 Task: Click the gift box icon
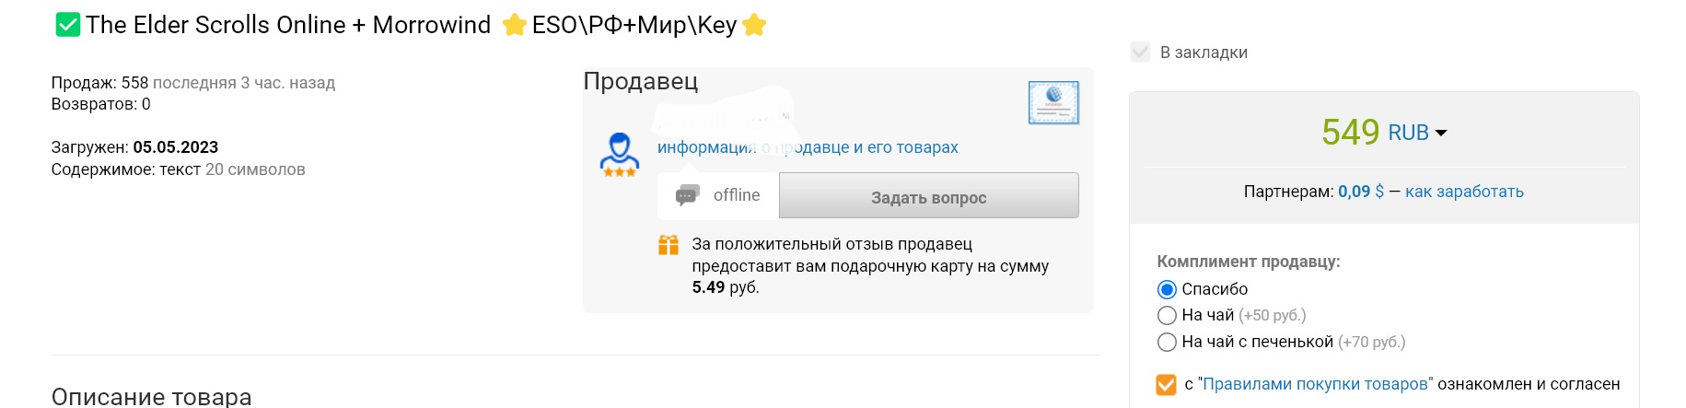pyautogui.click(x=669, y=245)
